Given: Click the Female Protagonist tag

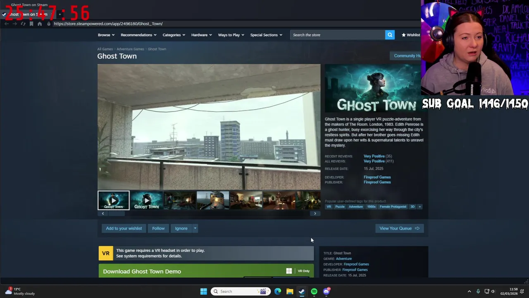Looking at the screenshot, I should 393,207.
